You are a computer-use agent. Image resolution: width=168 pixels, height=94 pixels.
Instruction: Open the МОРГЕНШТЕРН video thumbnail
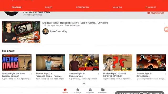84,63
